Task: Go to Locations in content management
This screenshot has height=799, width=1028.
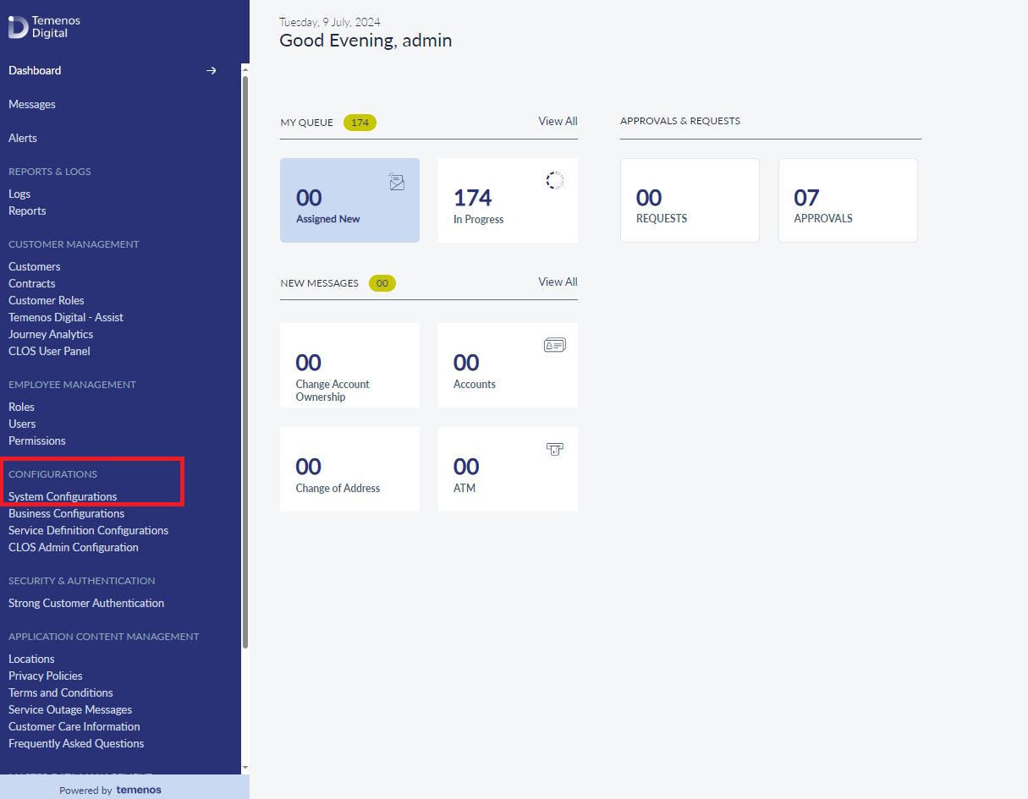Action: 31,659
